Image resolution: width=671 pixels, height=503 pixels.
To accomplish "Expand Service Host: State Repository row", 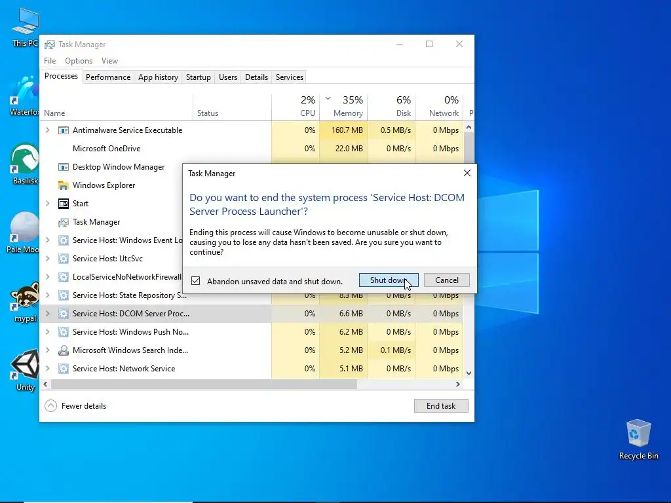I will pyautogui.click(x=47, y=295).
